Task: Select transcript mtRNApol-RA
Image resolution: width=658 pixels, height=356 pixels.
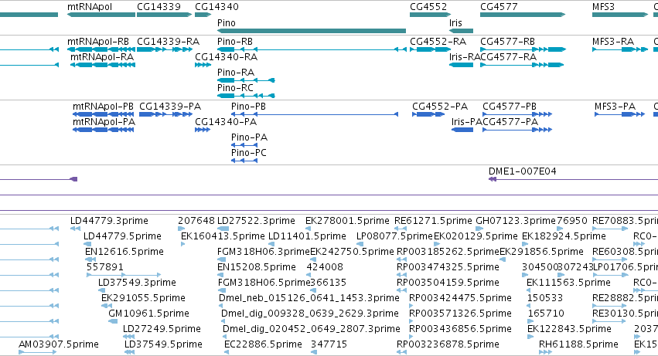Action: (x=103, y=65)
